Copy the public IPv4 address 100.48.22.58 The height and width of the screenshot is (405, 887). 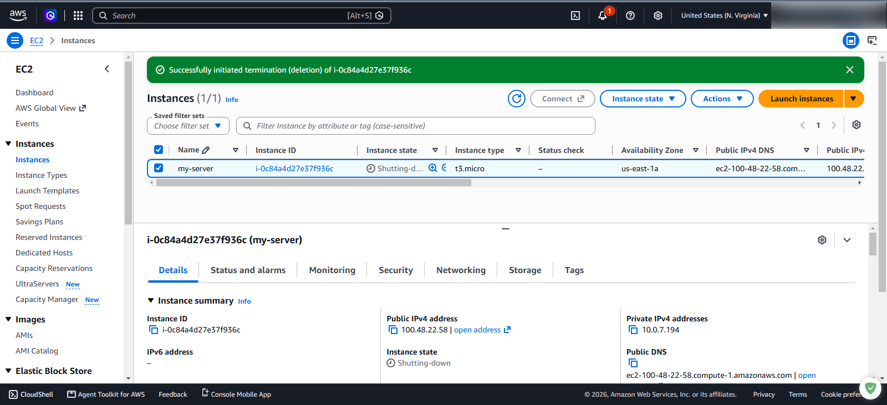[x=393, y=330]
